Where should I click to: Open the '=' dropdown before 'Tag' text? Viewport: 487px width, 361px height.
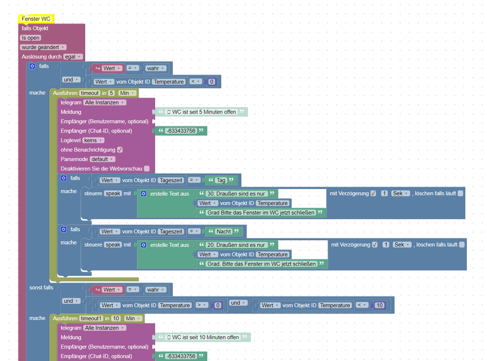tap(194, 180)
